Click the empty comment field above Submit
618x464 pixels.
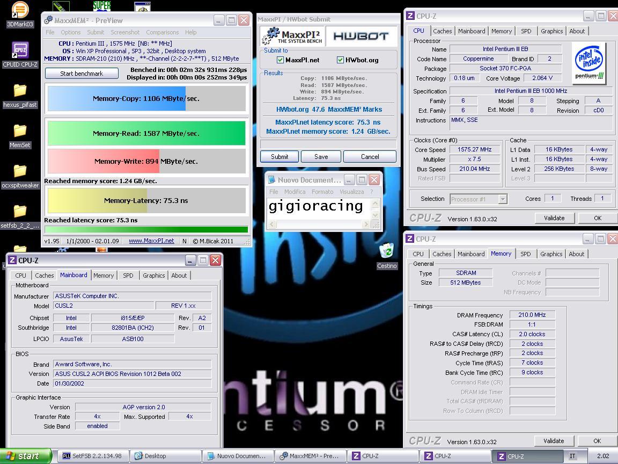328,144
